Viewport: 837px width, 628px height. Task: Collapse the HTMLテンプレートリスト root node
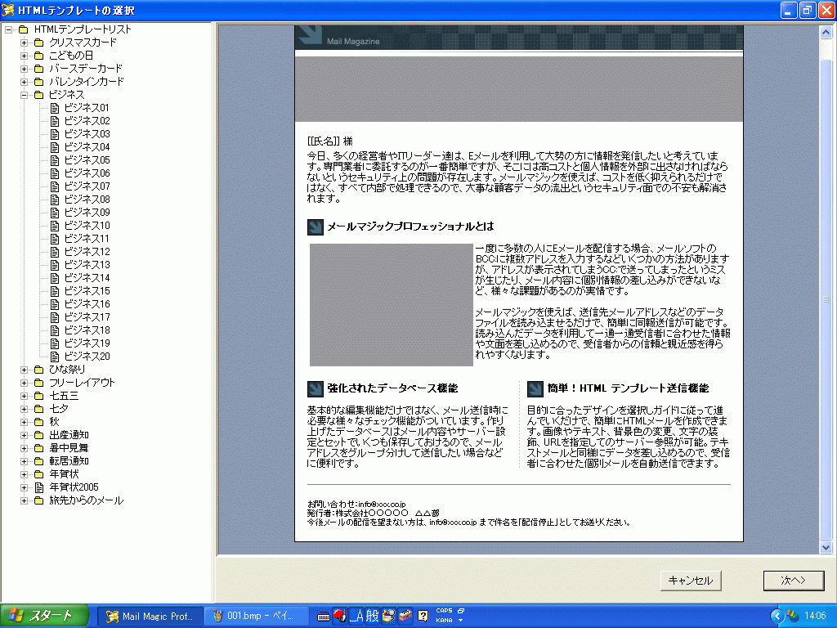click(x=9, y=29)
